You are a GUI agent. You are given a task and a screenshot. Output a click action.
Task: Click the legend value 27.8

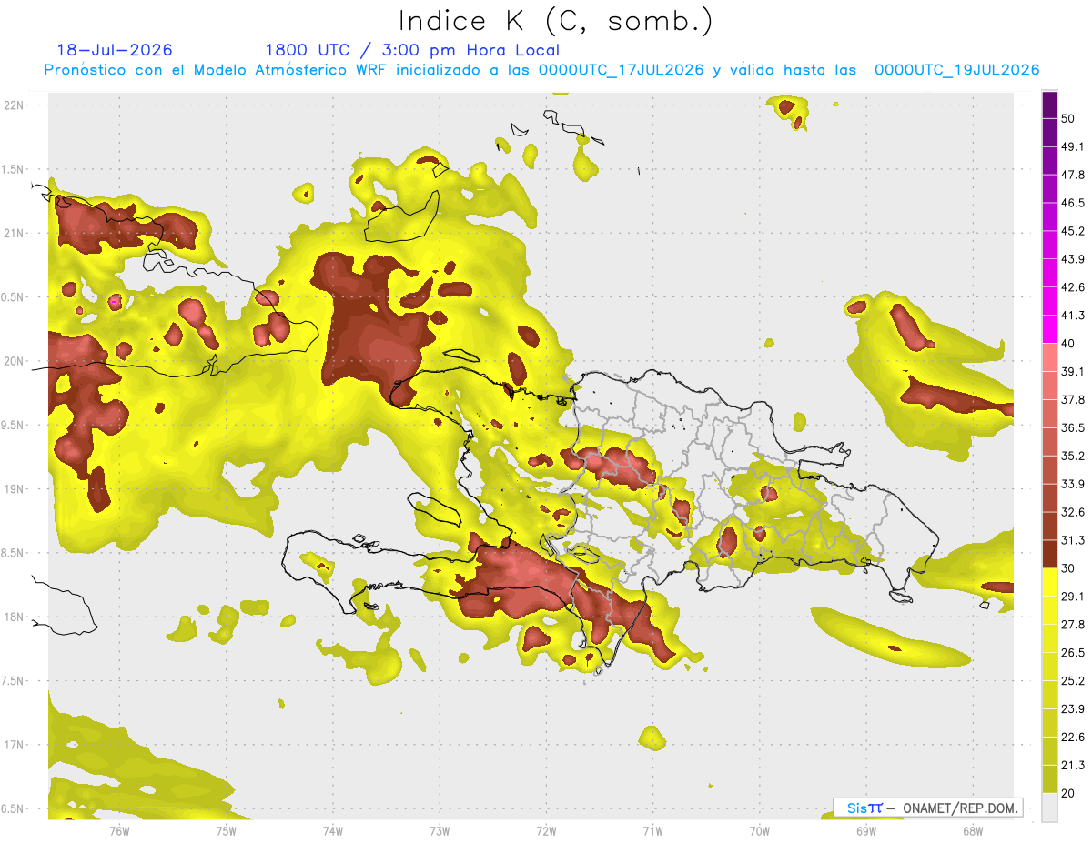(1074, 624)
